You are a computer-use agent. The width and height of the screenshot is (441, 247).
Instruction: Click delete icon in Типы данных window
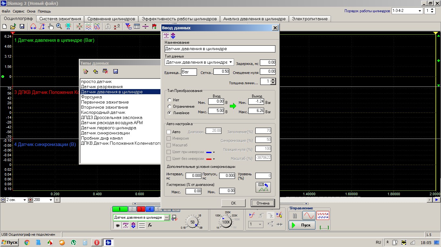point(105,71)
